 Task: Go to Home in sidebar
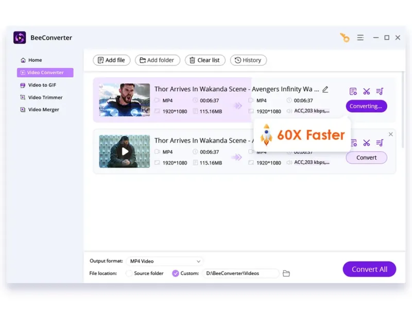[x=31, y=60]
